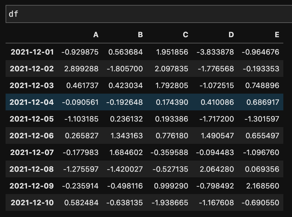Screen dimensions: 292x217
Task: Click cell value 2.168560
Action: (263, 186)
